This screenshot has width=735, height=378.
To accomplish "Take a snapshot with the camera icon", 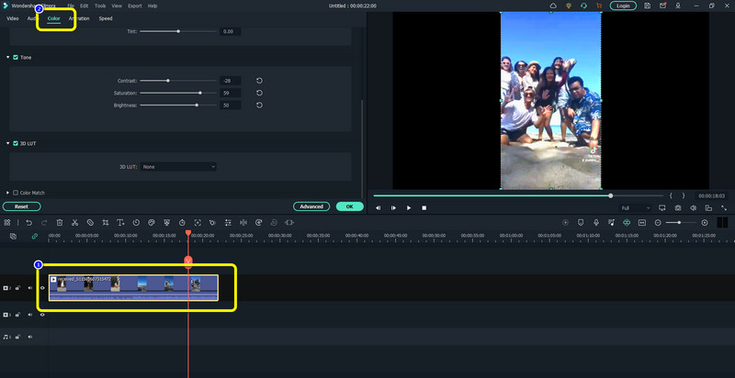I will 677,208.
